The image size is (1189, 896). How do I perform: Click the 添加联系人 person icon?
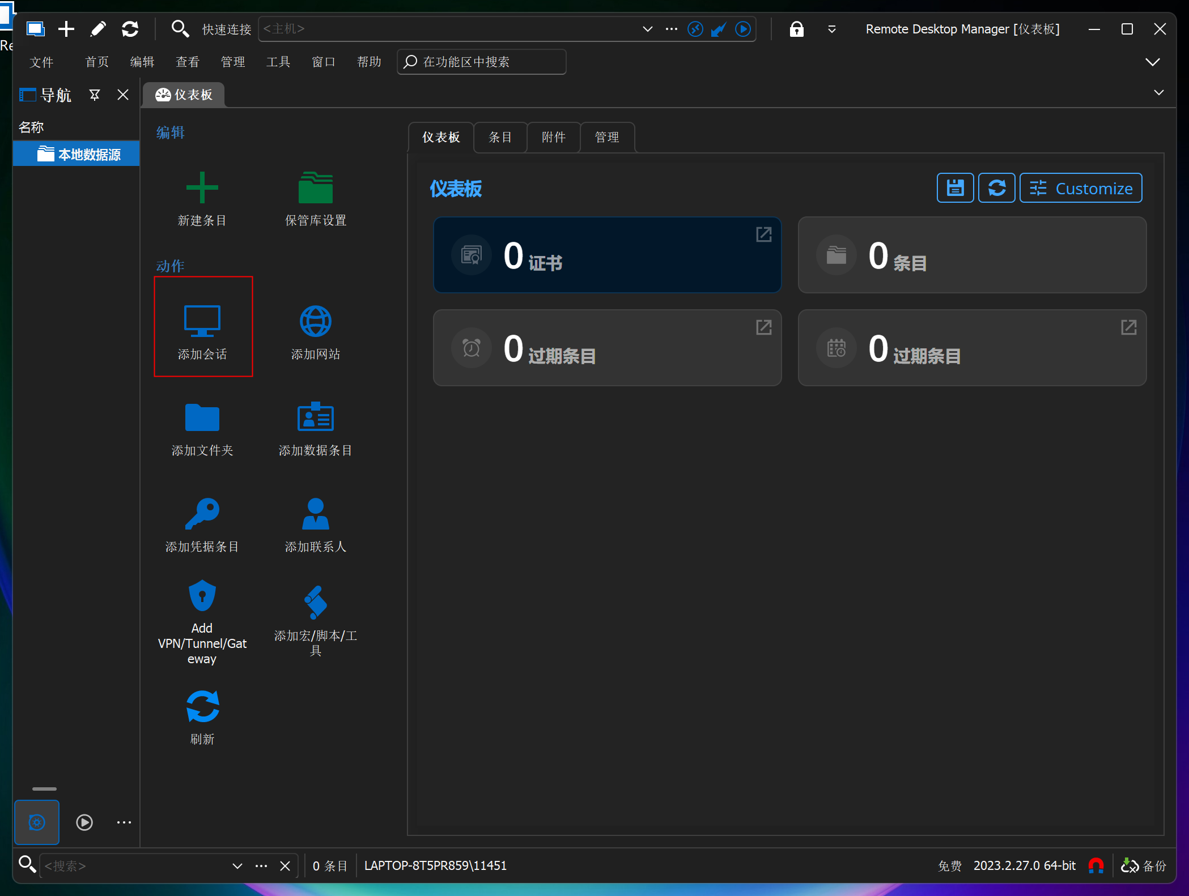click(315, 513)
